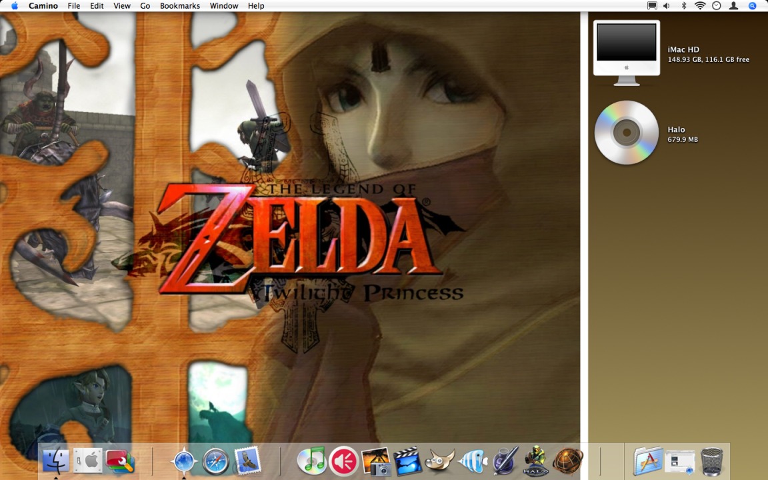Open the Camino application menu
Viewport: 768px width, 480px height.
click(43, 6)
